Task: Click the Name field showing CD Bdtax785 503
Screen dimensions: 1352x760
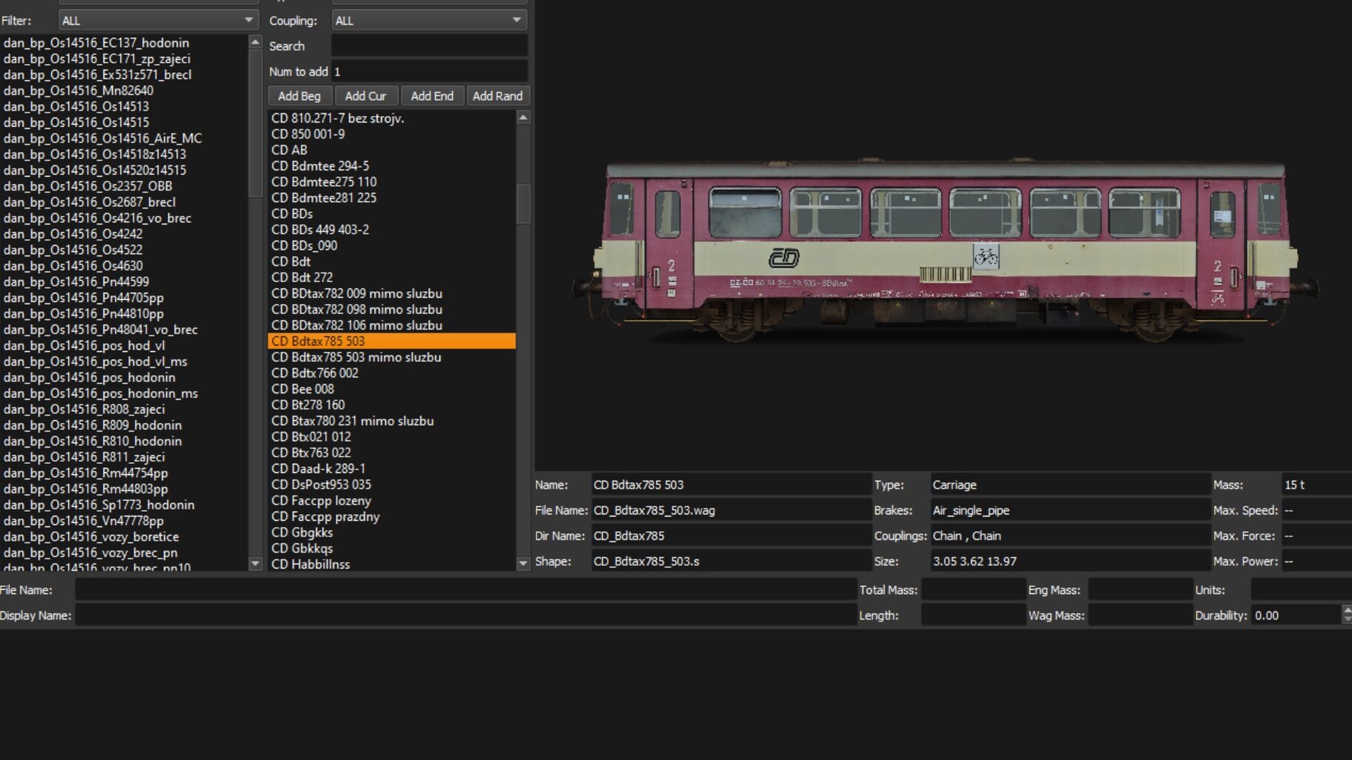Action: pos(731,485)
